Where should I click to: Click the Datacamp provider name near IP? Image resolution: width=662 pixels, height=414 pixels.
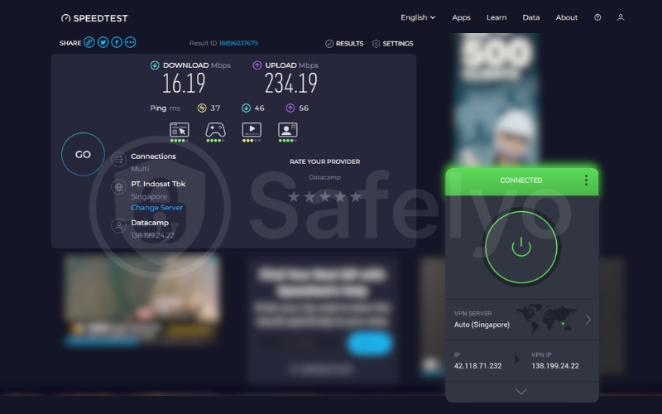click(x=150, y=223)
